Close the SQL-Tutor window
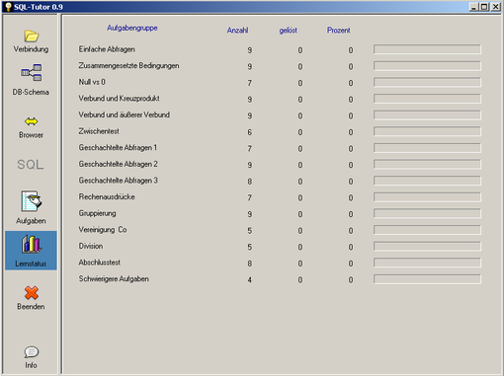Viewport: 504px width, 376px height. tap(496, 7)
